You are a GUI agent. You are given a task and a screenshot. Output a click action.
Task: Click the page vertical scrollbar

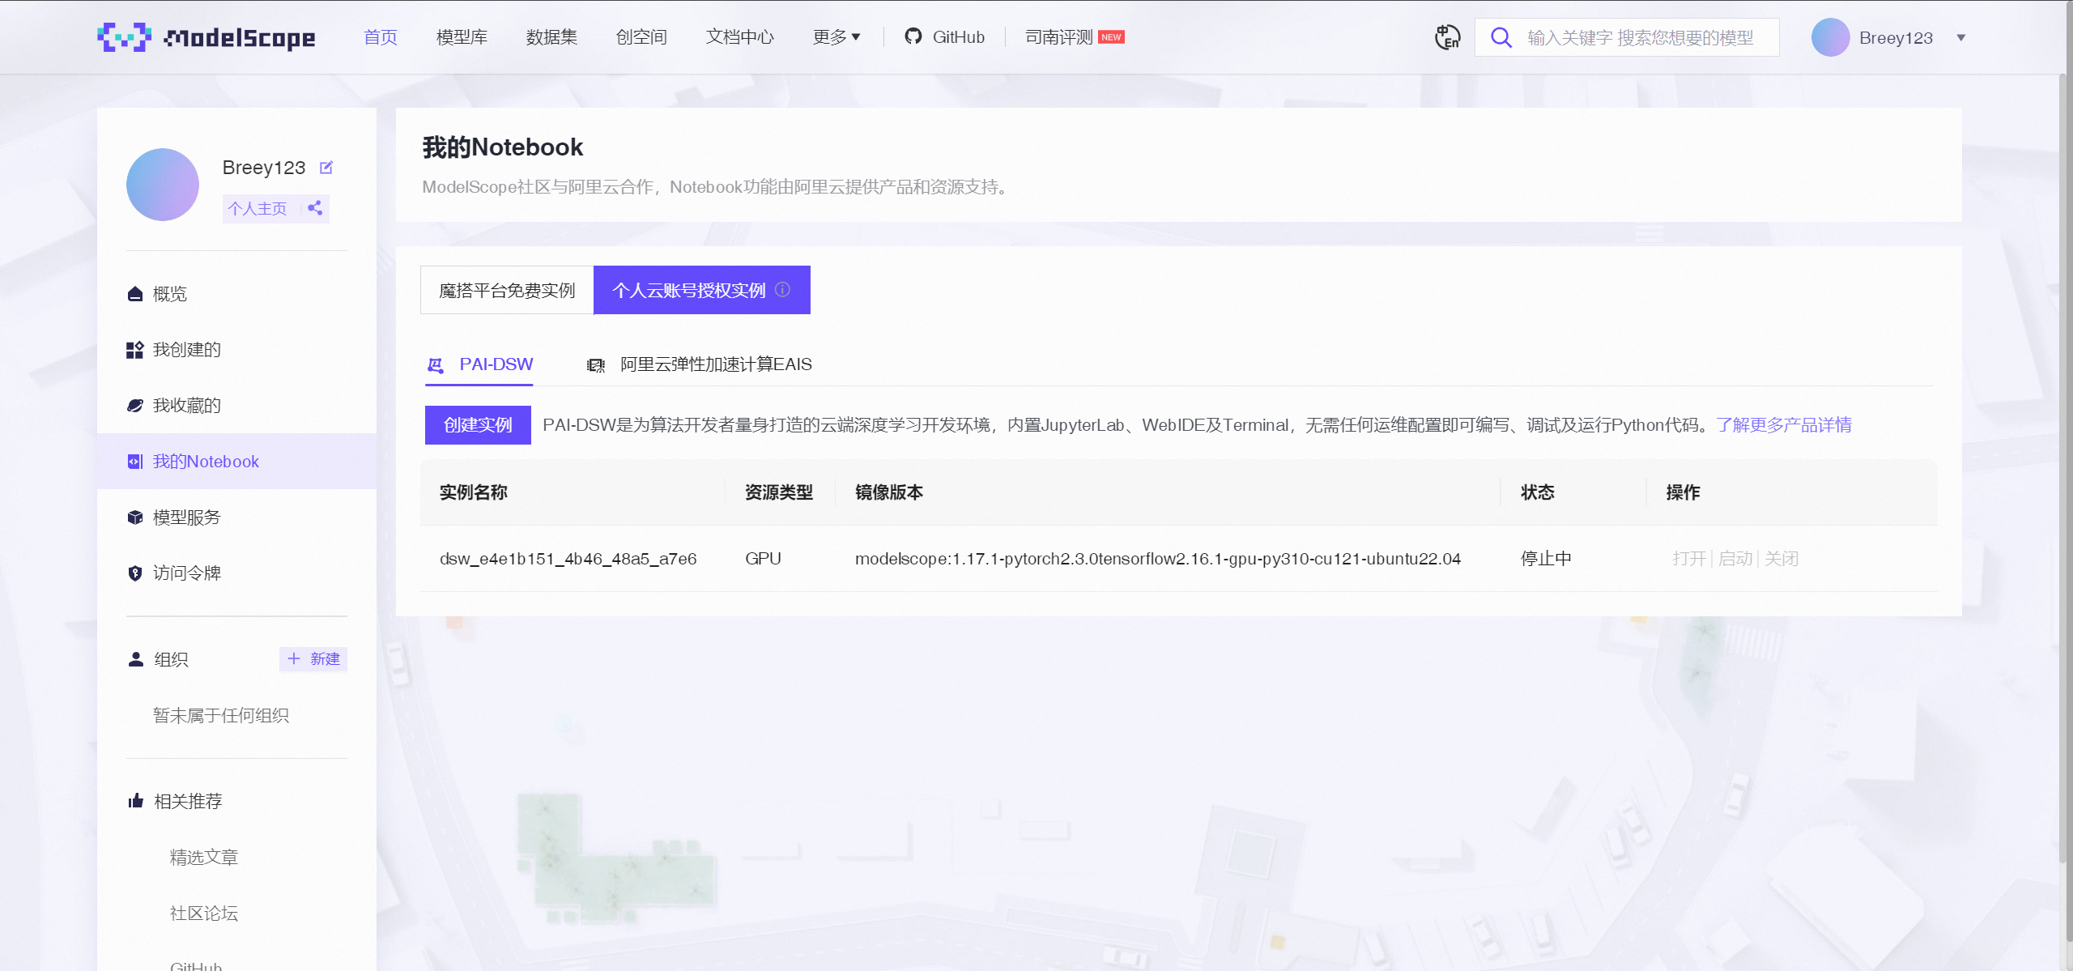pos(2064,470)
